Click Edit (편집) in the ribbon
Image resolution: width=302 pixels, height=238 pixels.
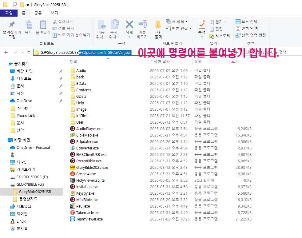pos(216,29)
